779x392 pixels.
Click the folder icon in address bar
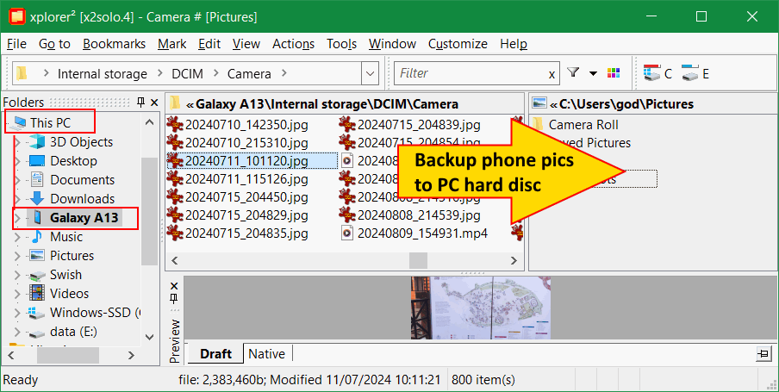point(22,73)
